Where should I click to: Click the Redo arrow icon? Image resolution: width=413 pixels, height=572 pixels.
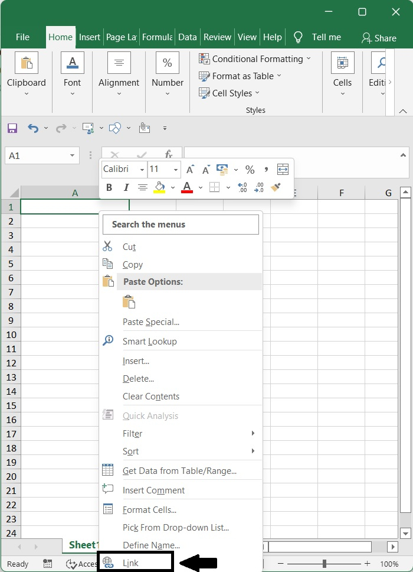coord(61,128)
